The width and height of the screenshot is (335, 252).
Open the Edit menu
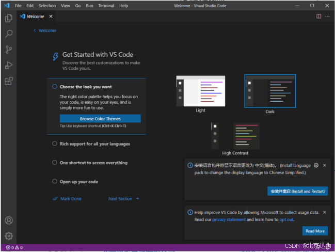pyautogui.click(x=30, y=6)
